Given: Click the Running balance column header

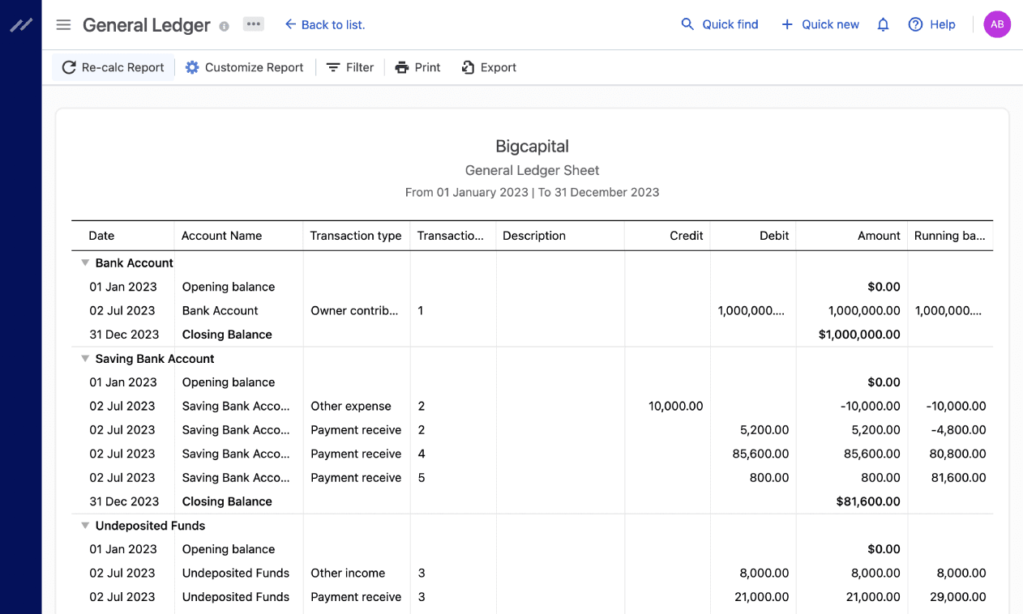Looking at the screenshot, I should tap(949, 236).
